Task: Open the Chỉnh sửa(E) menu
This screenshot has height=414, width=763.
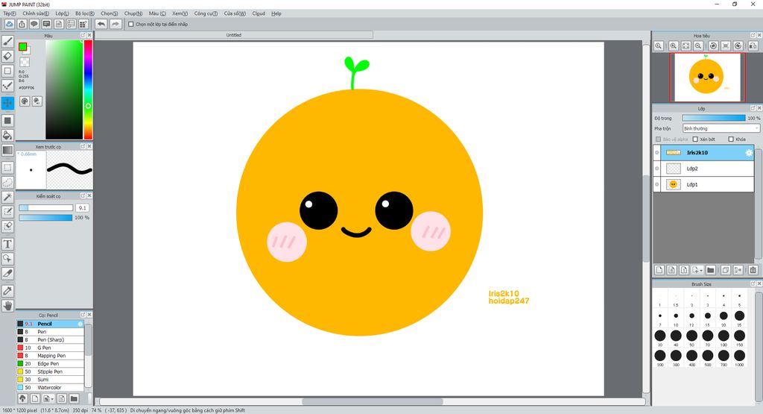Action: tap(36, 13)
